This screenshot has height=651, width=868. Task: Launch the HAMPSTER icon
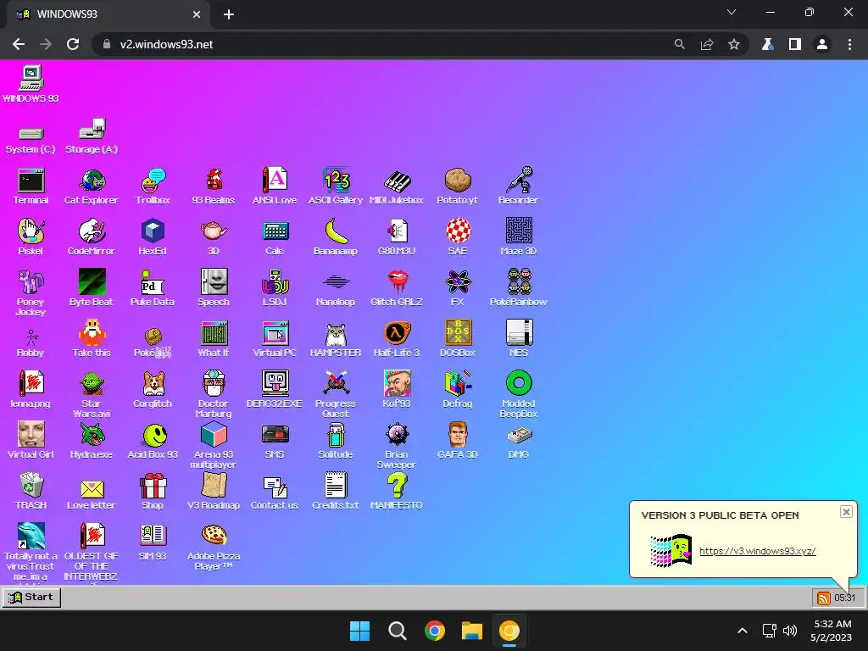pyautogui.click(x=336, y=339)
